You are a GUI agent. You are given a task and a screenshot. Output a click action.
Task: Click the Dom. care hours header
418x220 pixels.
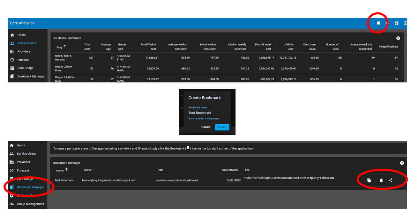(x=309, y=47)
